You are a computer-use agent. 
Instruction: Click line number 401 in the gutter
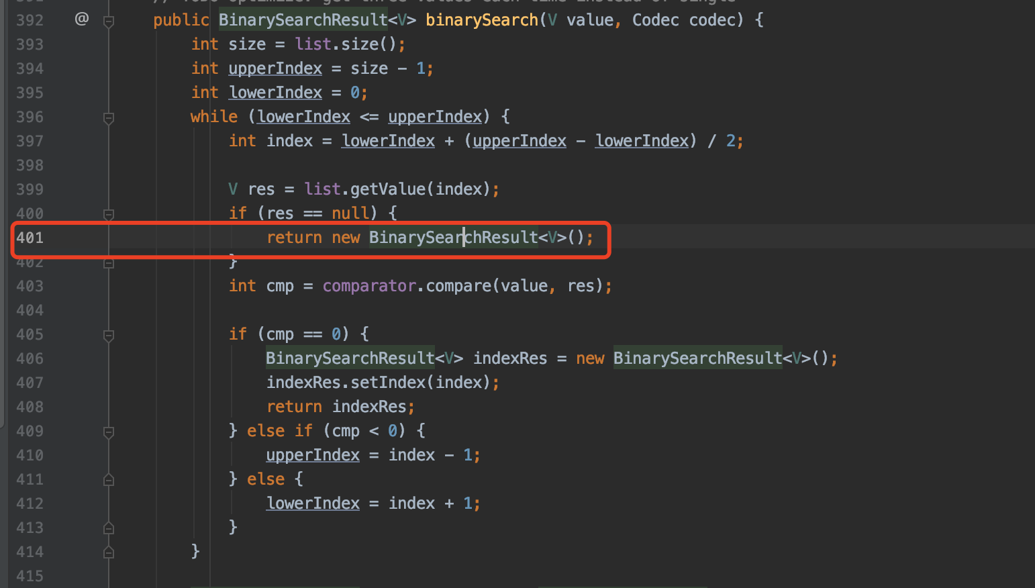point(30,238)
